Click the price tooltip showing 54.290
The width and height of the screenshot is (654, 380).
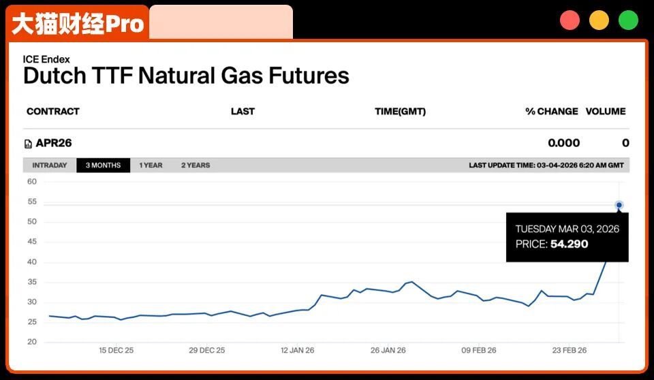(567, 237)
